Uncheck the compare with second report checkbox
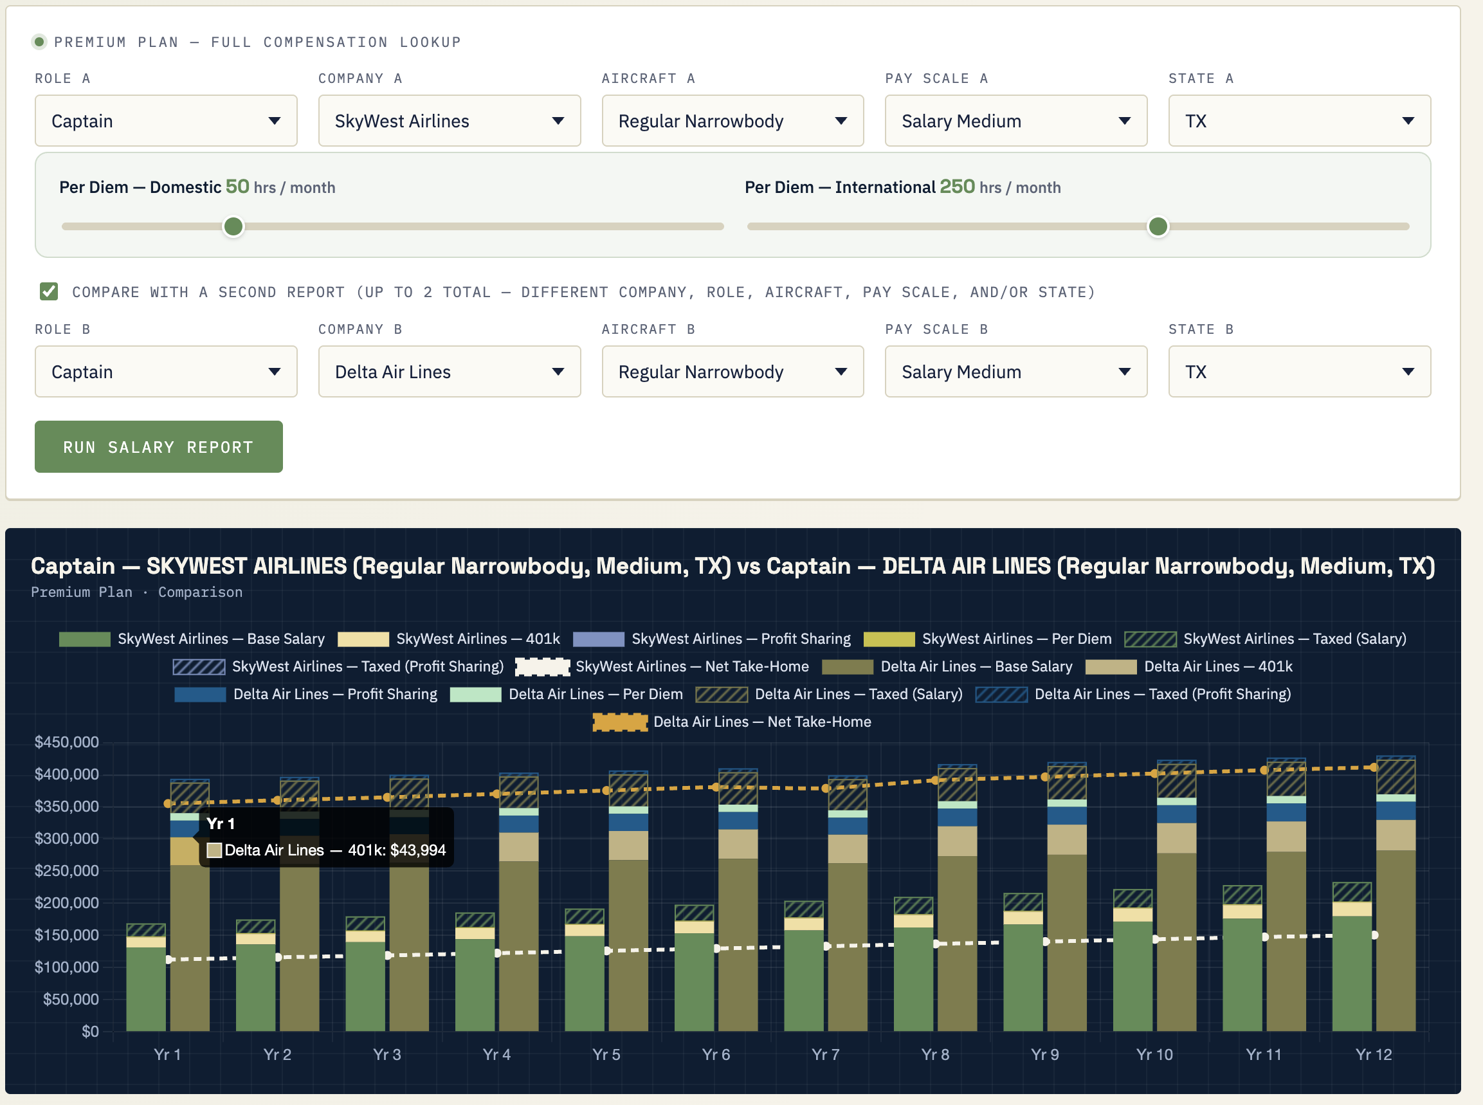Image resolution: width=1483 pixels, height=1105 pixels. click(49, 291)
